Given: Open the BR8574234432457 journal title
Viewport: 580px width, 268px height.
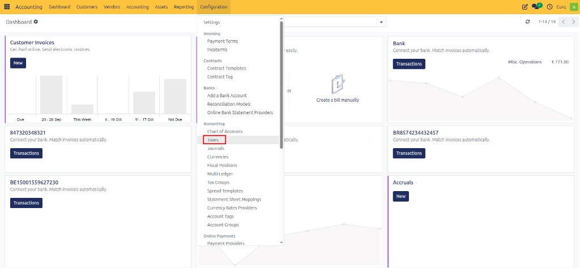Looking at the screenshot, I should 416,132.
